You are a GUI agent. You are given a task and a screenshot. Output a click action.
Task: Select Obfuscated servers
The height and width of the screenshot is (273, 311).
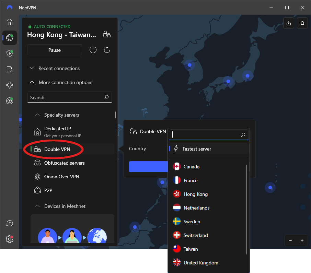pos(72,163)
